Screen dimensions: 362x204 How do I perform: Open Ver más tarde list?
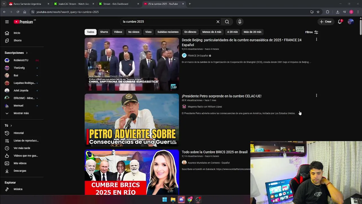coord(22,148)
